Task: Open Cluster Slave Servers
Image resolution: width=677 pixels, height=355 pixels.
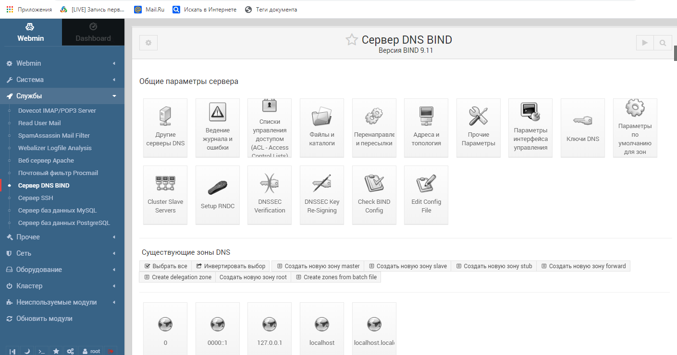Action: click(x=165, y=195)
